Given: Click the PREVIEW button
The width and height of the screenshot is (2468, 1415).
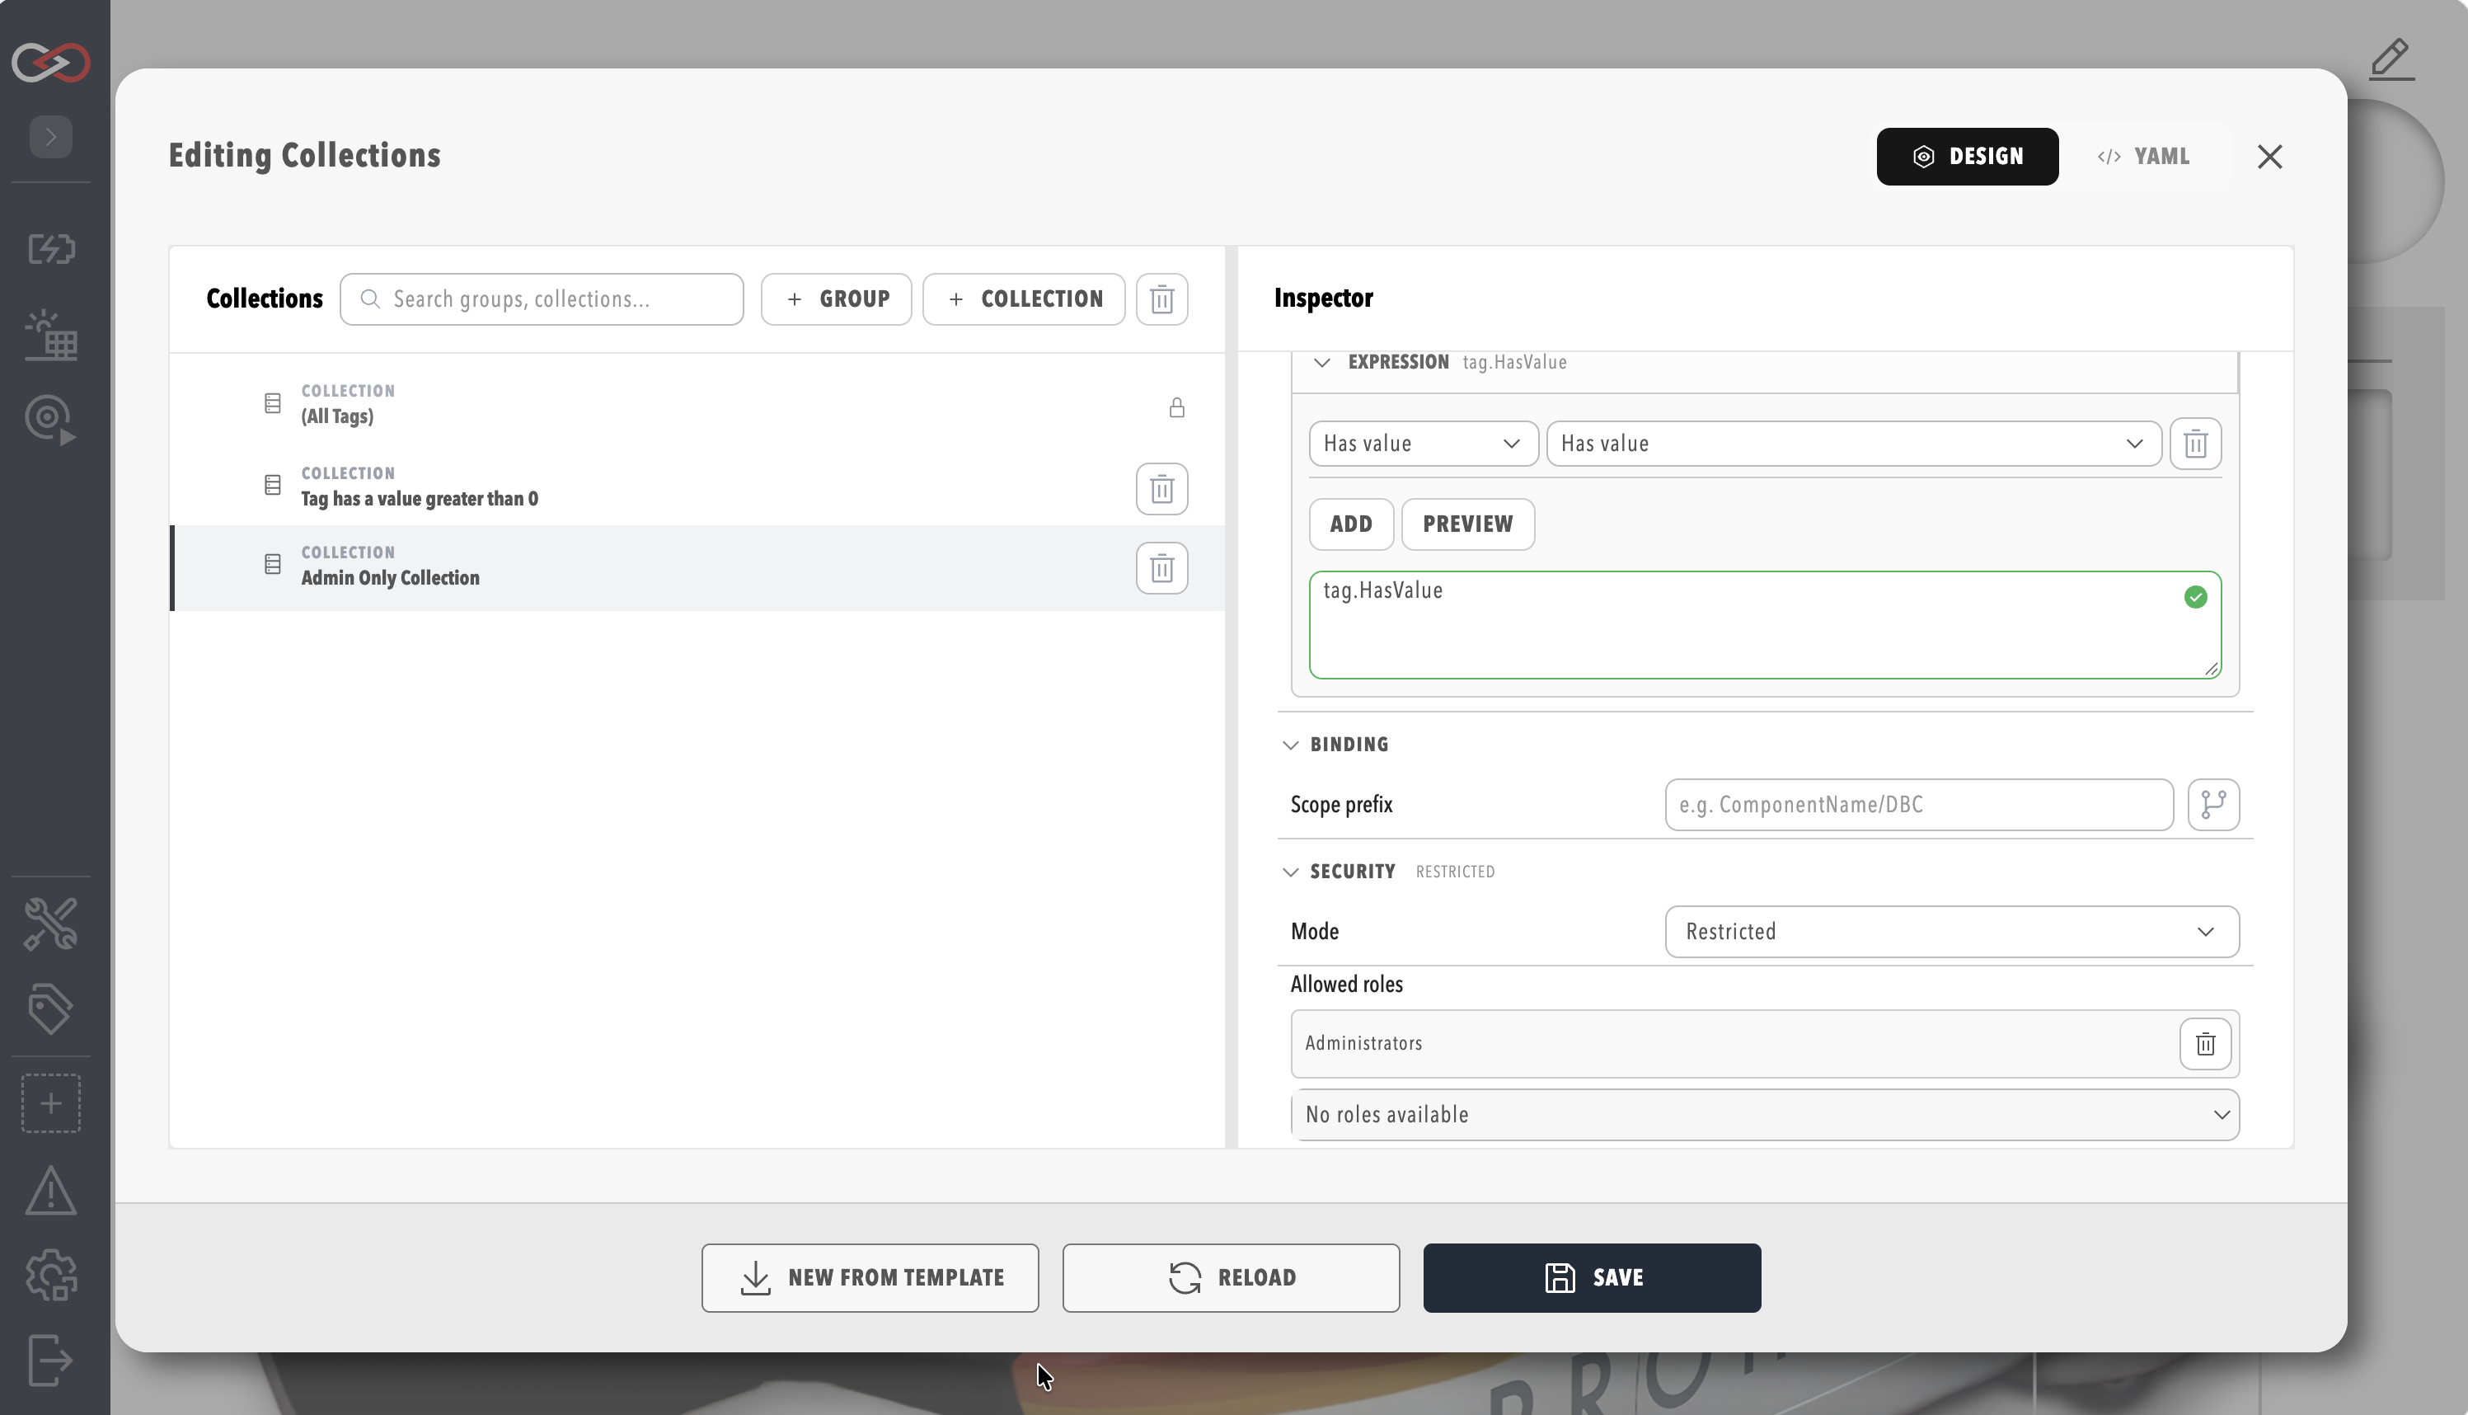Looking at the screenshot, I should tap(1466, 524).
